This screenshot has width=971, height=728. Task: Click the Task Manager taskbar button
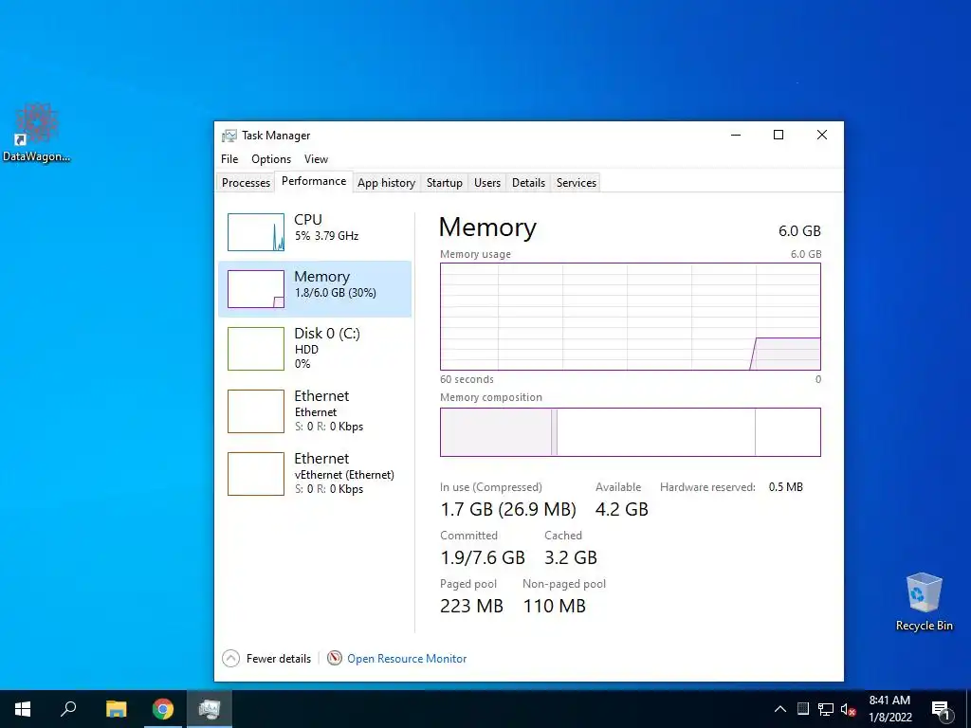tap(210, 709)
